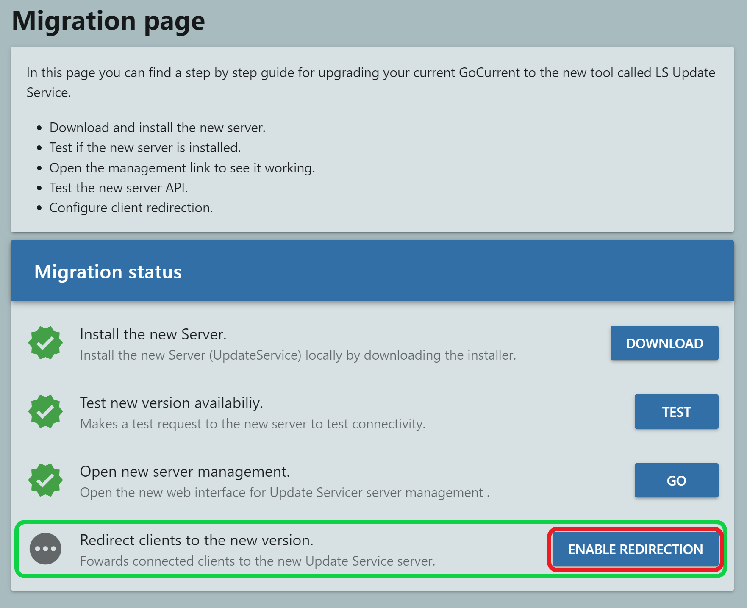Click 'Redirect clients to the new version.' title
The width and height of the screenshot is (747, 608).
pyautogui.click(x=197, y=540)
